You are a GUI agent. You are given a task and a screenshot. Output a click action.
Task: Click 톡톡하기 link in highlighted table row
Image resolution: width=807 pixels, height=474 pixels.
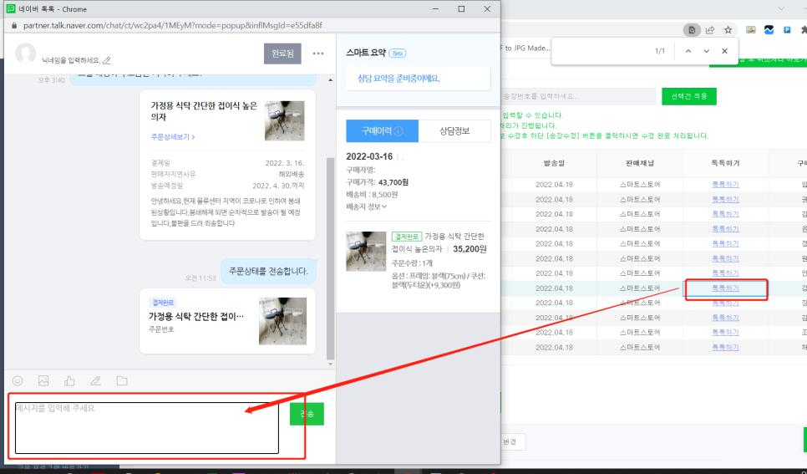point(725,288)
